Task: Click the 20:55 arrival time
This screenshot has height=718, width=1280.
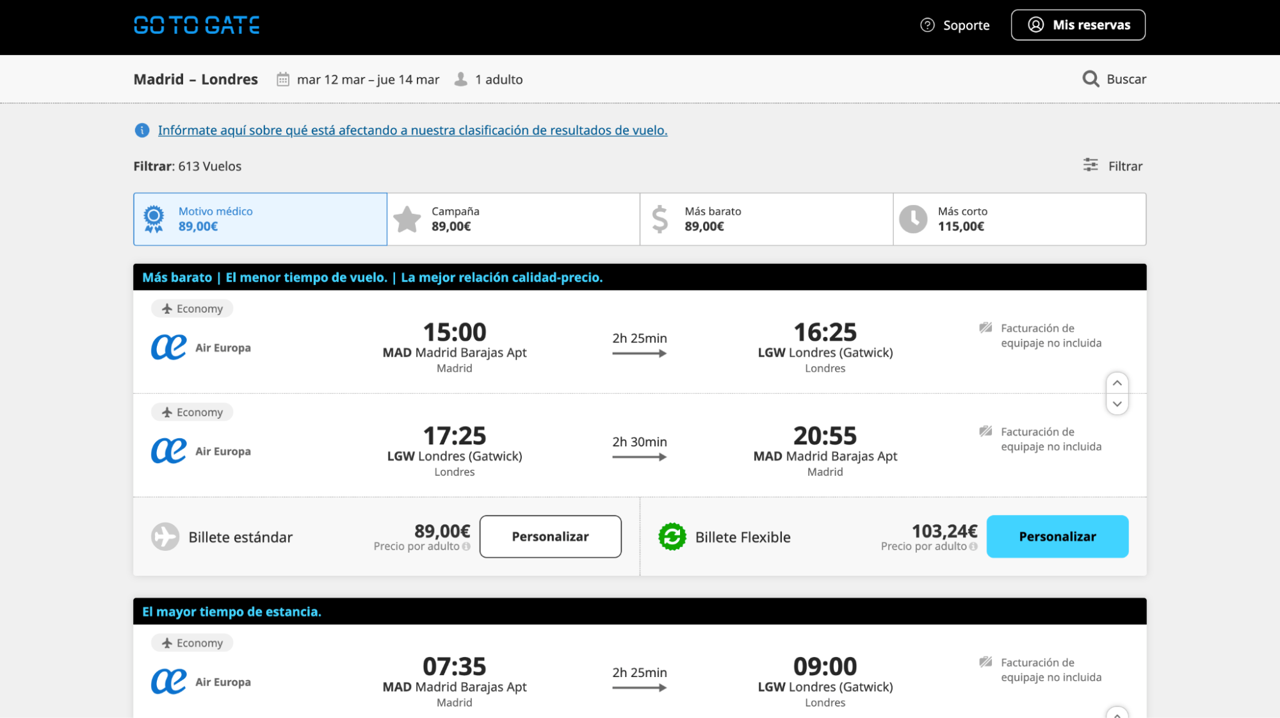Action: click(825, 436)
